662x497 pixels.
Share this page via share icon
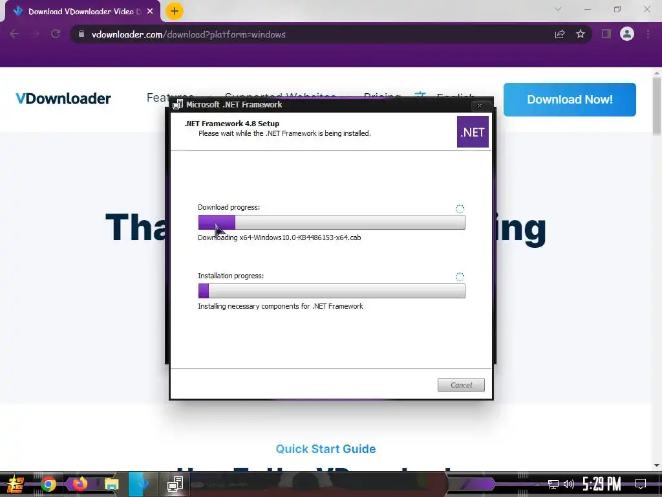560,34
